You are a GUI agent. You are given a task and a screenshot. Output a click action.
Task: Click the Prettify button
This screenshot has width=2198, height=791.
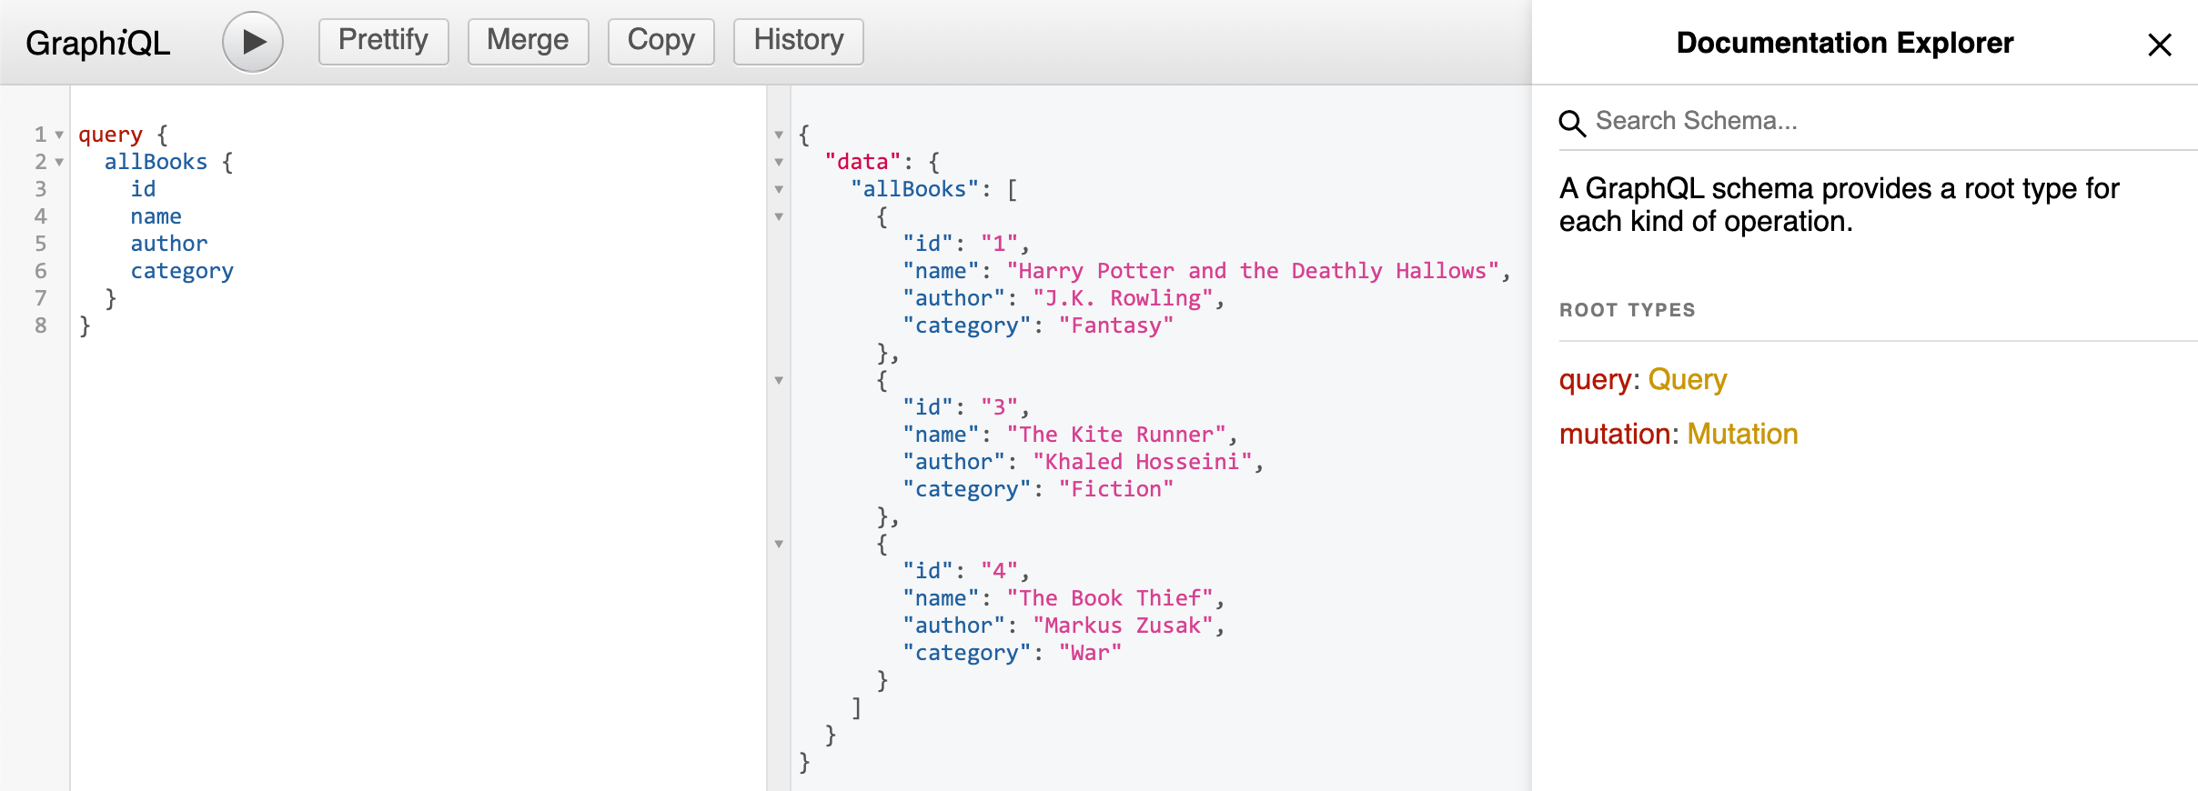[383, 41]
